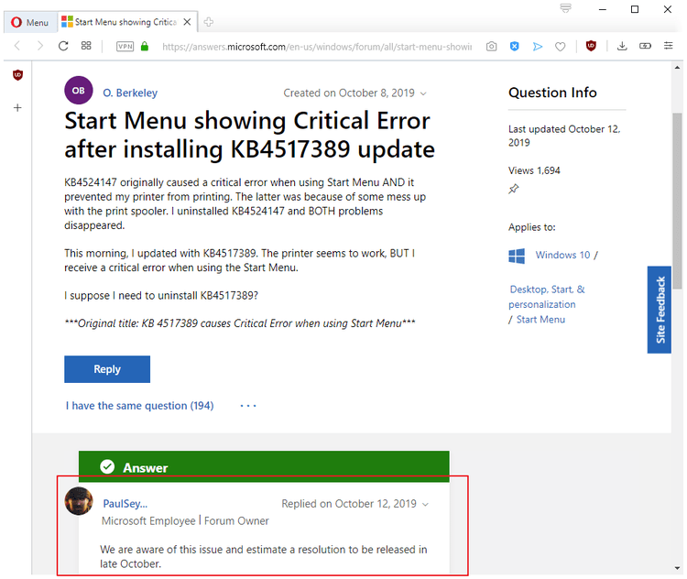
Task: Toggle the VPN badge
Action: pyautogui.click(x=125, y=47)
